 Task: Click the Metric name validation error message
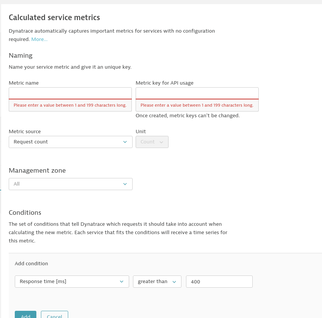click(x=70, y=105)
